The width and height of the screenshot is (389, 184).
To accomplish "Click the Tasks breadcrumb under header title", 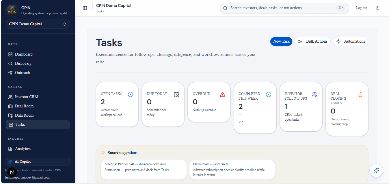I will (x=100, y=11).
